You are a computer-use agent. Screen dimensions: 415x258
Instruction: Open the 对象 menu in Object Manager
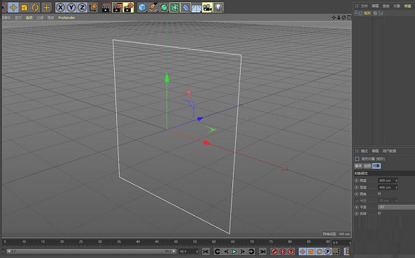point(397,6)
